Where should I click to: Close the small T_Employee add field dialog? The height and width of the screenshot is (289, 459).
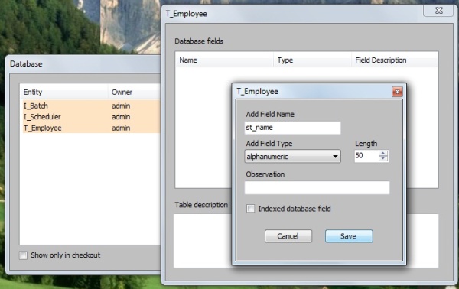pyautogui.click(x=397, y=92)
